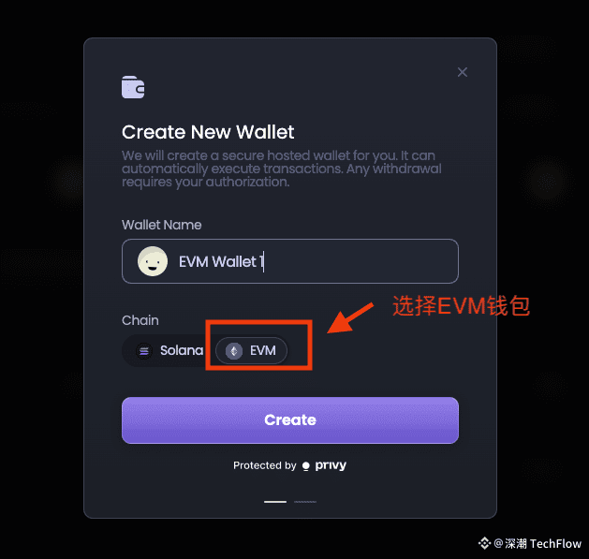Viewport: 589px width, 559px height.
Task: Click the Chain label
Action: click(x=140, y=320)
